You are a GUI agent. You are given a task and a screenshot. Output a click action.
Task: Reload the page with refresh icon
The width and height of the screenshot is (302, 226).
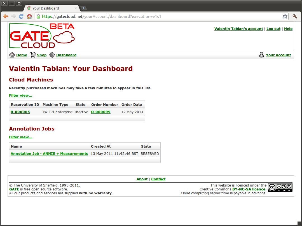[x=21, y=16]
